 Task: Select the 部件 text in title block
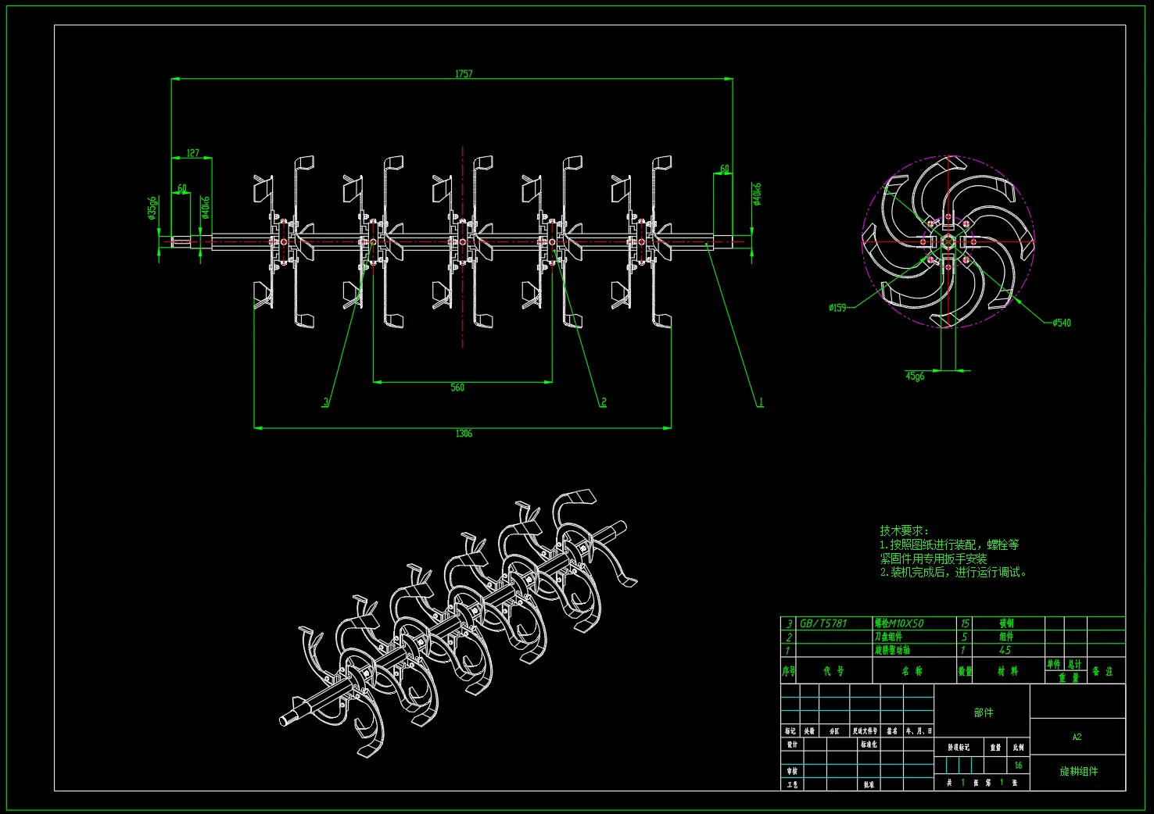pyautogui.click(x=984, y=712)
